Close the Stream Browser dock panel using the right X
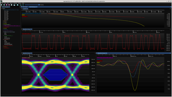Image resolution: width=172 pixels, height=97 pixels. (x=20, y=7)
